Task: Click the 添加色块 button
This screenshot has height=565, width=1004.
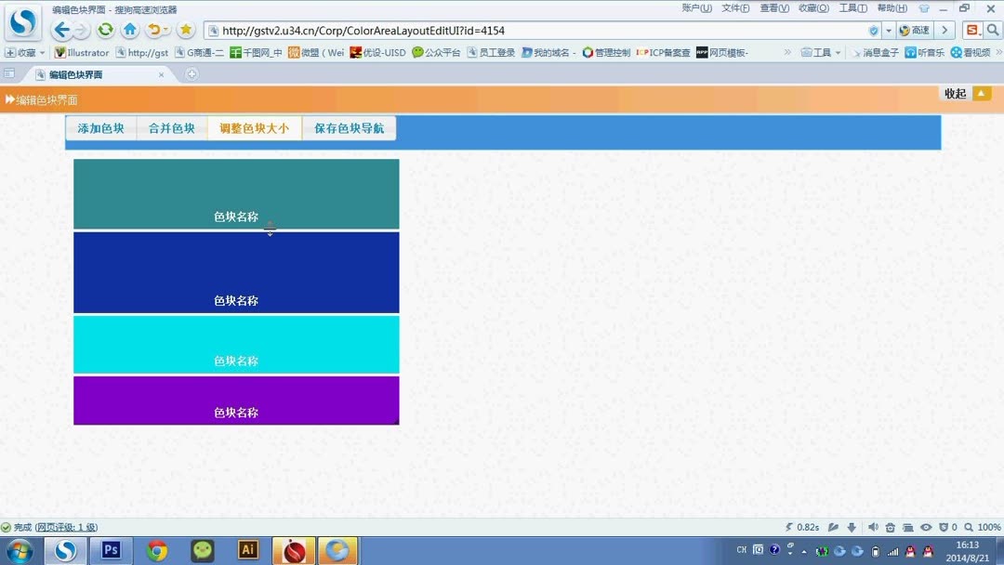Action: click(100, 129)
